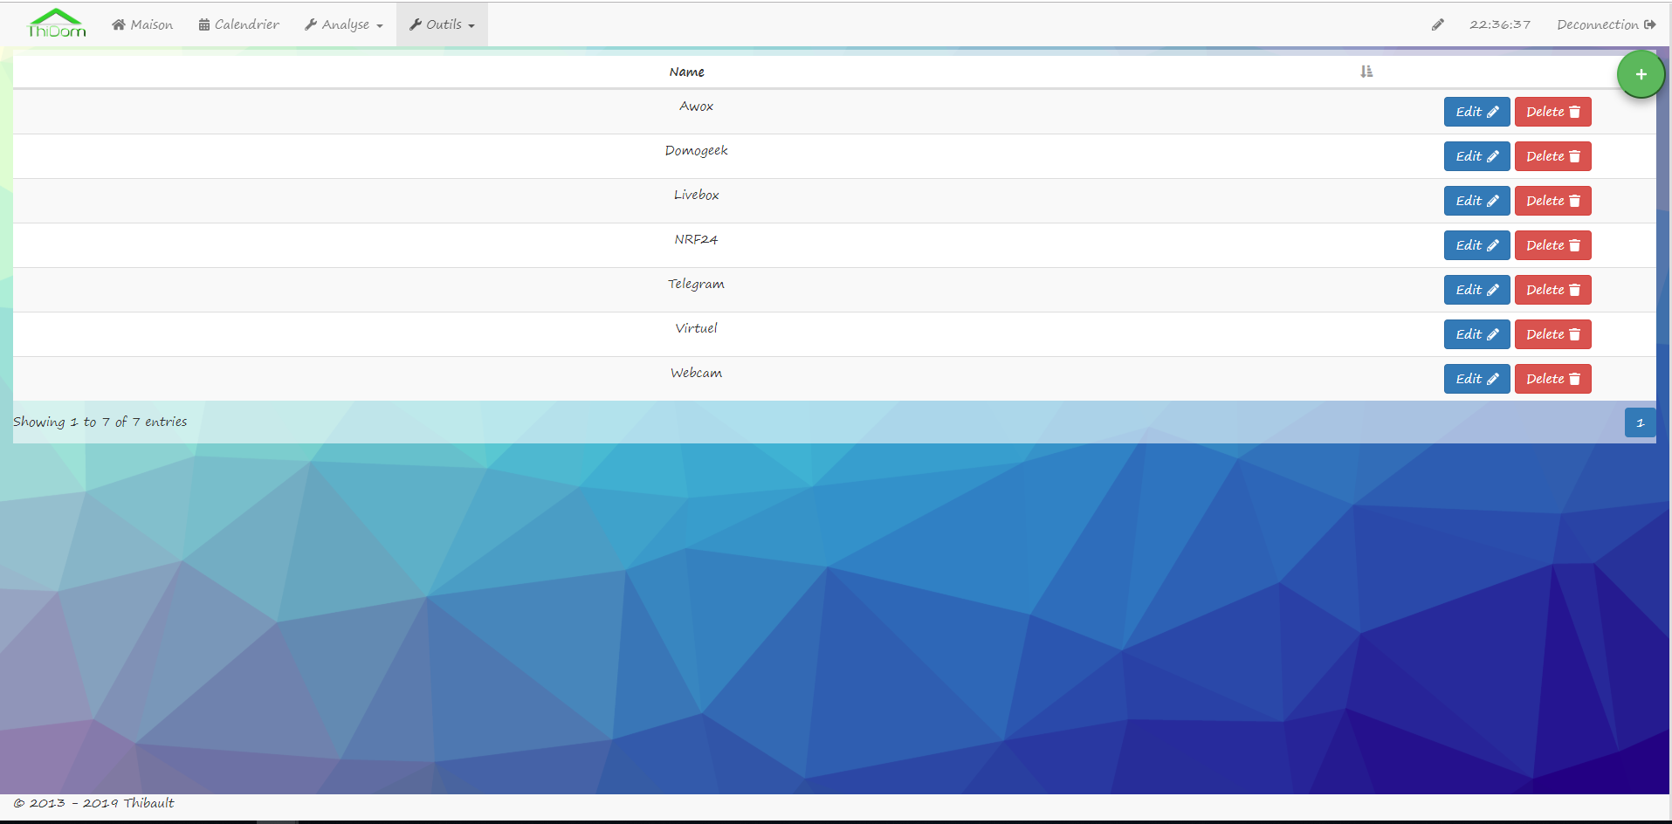Delete the Telegram entry
1672x824 pixels.
point(1552,290)
